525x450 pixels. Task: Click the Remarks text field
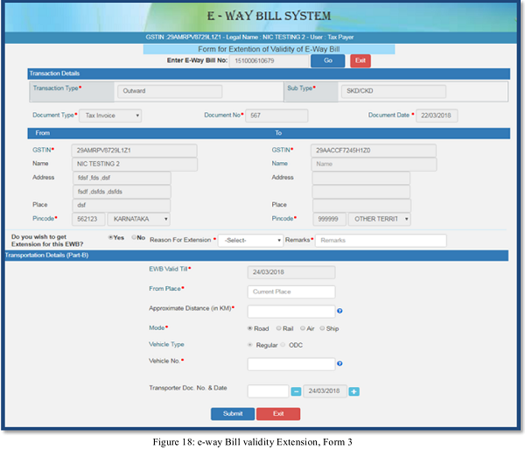pos(380,240)
